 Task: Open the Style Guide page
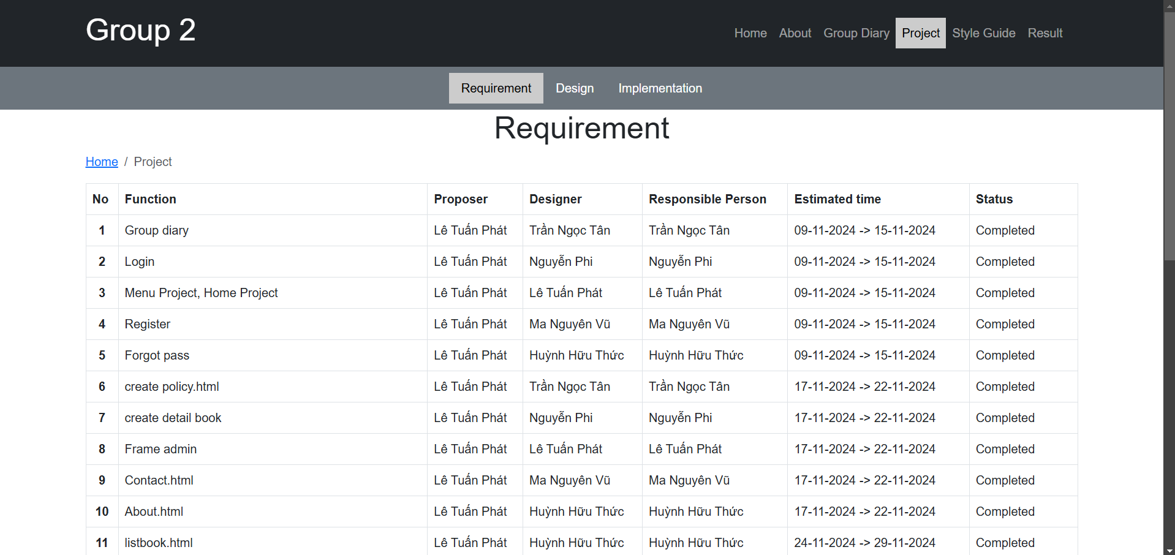(x=983, y=33)
